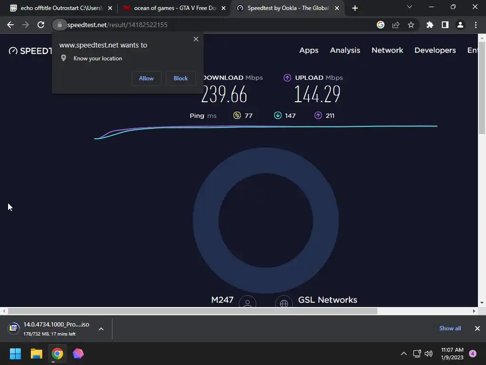Click the Google account icon in address bar
This screenshot has height=365, width=486.
point(381,25)
